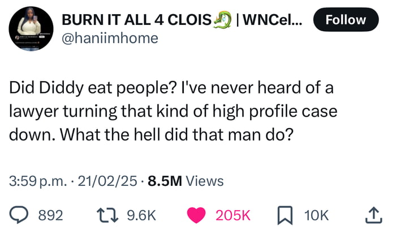Click the word Views beside 8.5M
396x234 pixels.
(205, 181)
